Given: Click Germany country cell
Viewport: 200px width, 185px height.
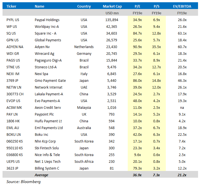Looking at the screenshot, I should (x=84, y=54).
